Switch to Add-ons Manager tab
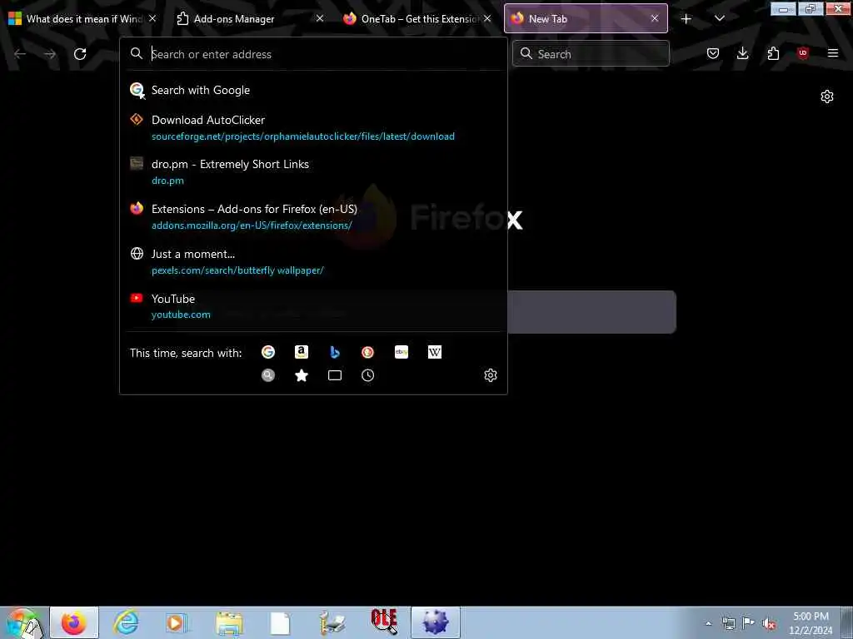This screenshot has width=853, height=639. (x=251, y=18)
